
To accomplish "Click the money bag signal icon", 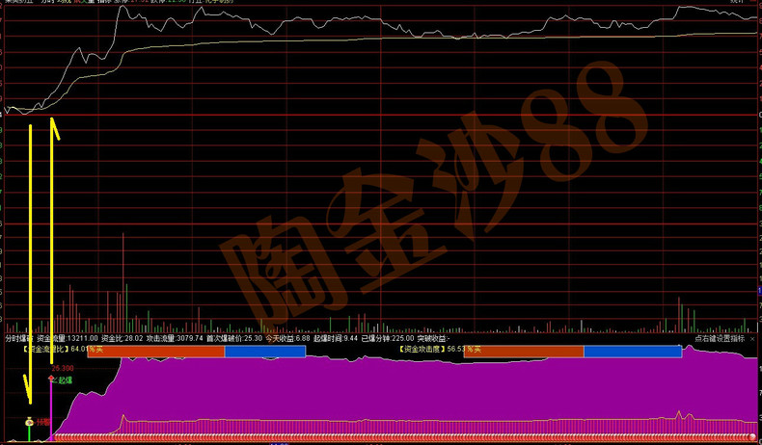I will (x=29, y=422).
